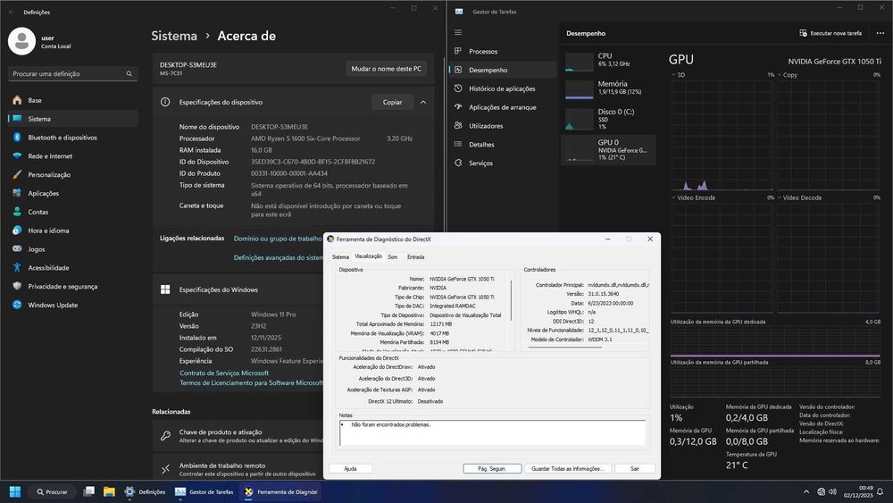
Task: Open Jogos settings
Action: (x=73, y=249)
